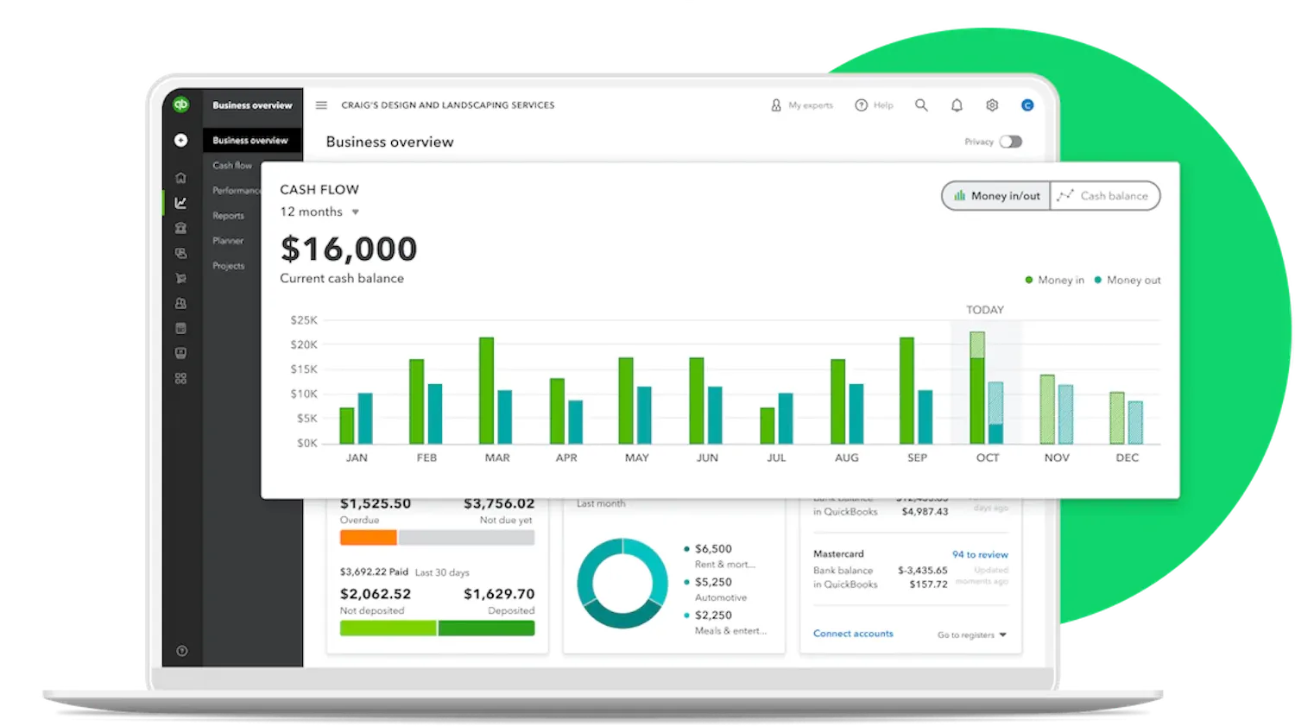Select the chart Business overview sidebar icon
Viewport: 1295px width, 726px height.
[x=180, y=203]
